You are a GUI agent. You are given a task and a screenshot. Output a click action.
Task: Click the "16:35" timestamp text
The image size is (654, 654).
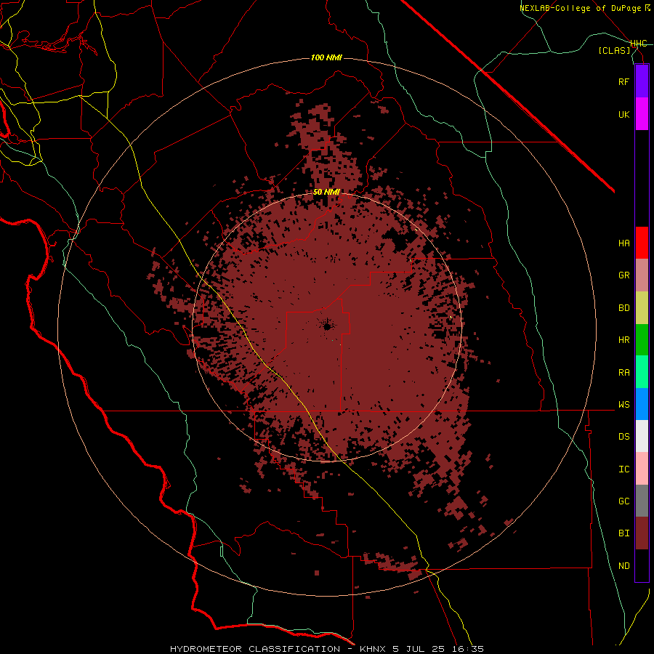(467, 649)
